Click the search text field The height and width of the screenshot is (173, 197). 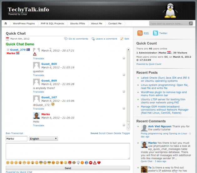(169, 23)
